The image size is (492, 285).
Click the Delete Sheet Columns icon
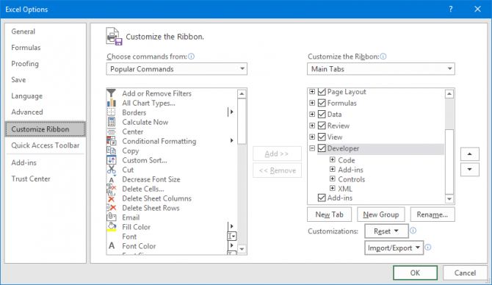point(112,198)
